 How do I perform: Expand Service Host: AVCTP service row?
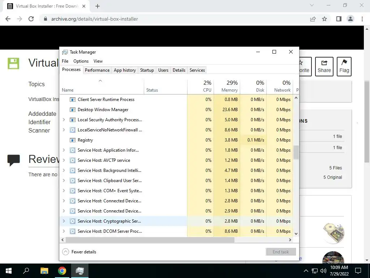click(64, 160)
